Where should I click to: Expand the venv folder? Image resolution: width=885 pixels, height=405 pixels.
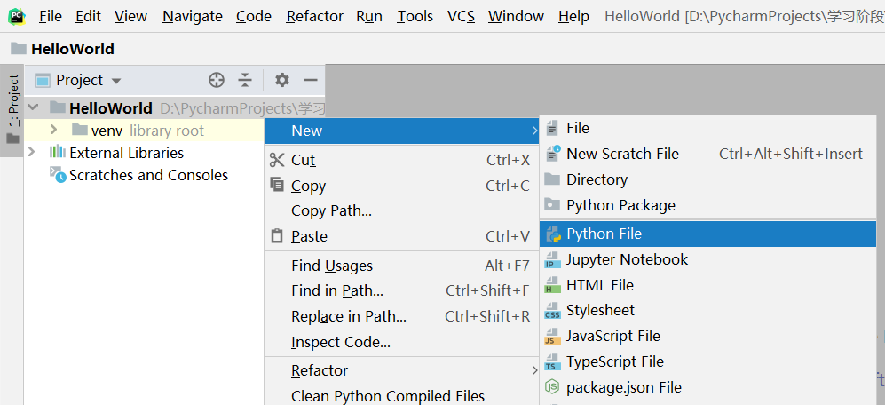[x=53, y=130]
